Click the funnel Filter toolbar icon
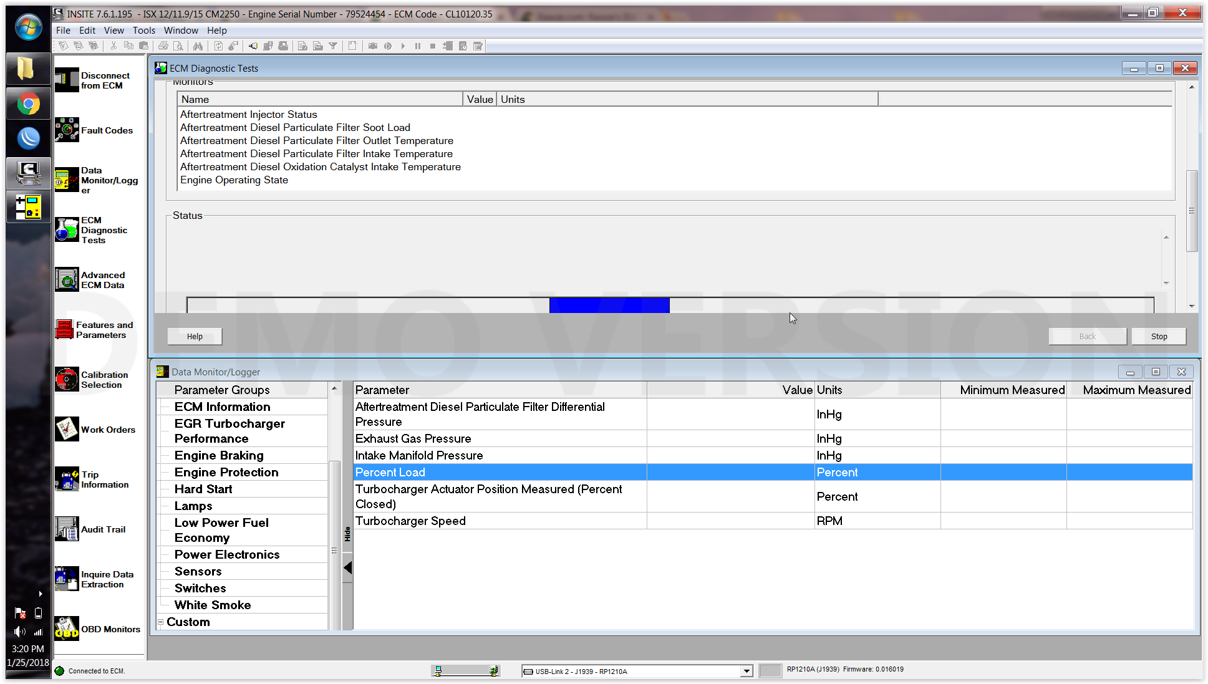Image resolution: width=1208 pixels, height=684 pixels. (333, 46)
